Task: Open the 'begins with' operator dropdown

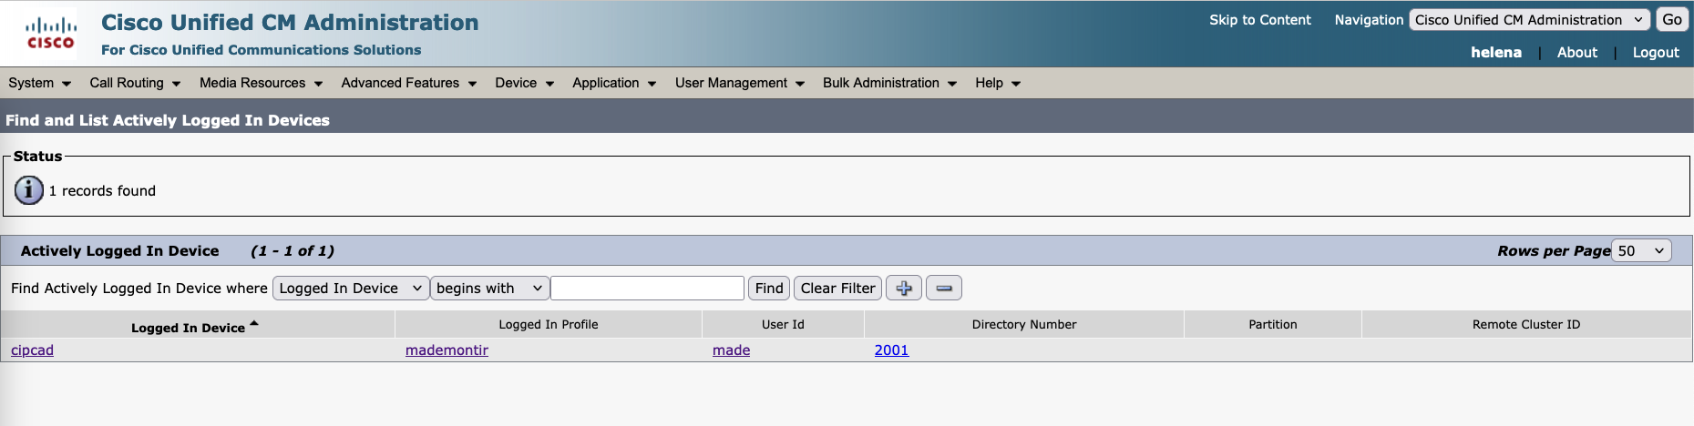Action: (489, 289)
